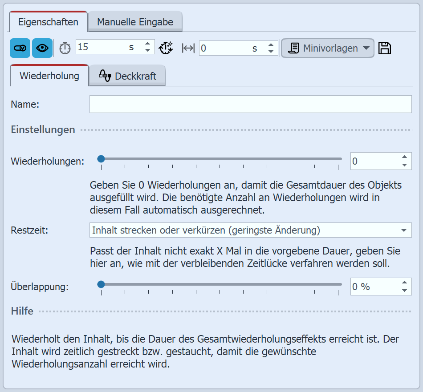Click the save template floppy disk icon

(x=385, y=48)
